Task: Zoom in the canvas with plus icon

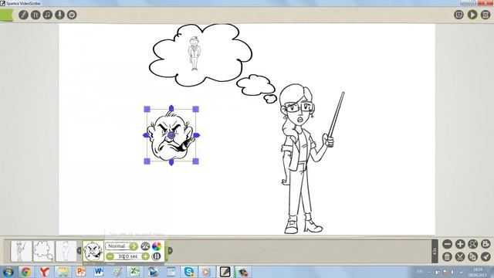Action: [460, 244]
